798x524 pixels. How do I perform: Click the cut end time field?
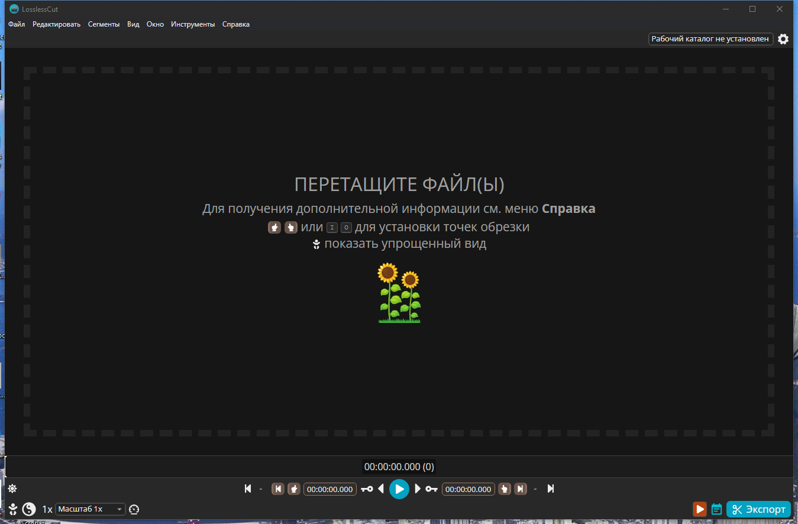point(469,489)
